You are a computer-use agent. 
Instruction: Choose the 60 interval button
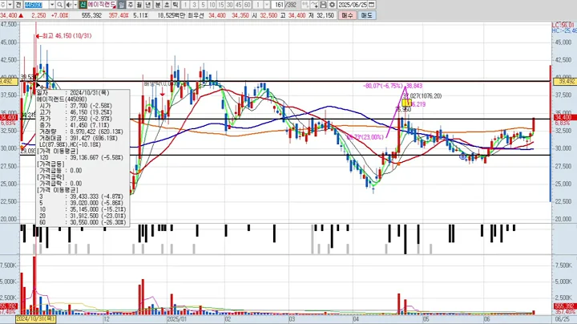click(x=248, y=5)
